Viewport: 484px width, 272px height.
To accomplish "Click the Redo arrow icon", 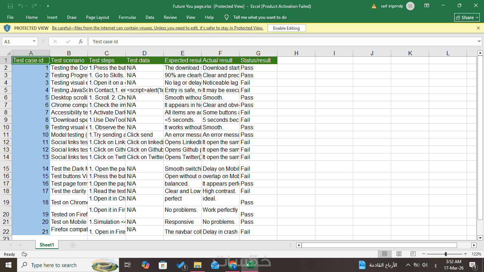I will coord(34,6).
